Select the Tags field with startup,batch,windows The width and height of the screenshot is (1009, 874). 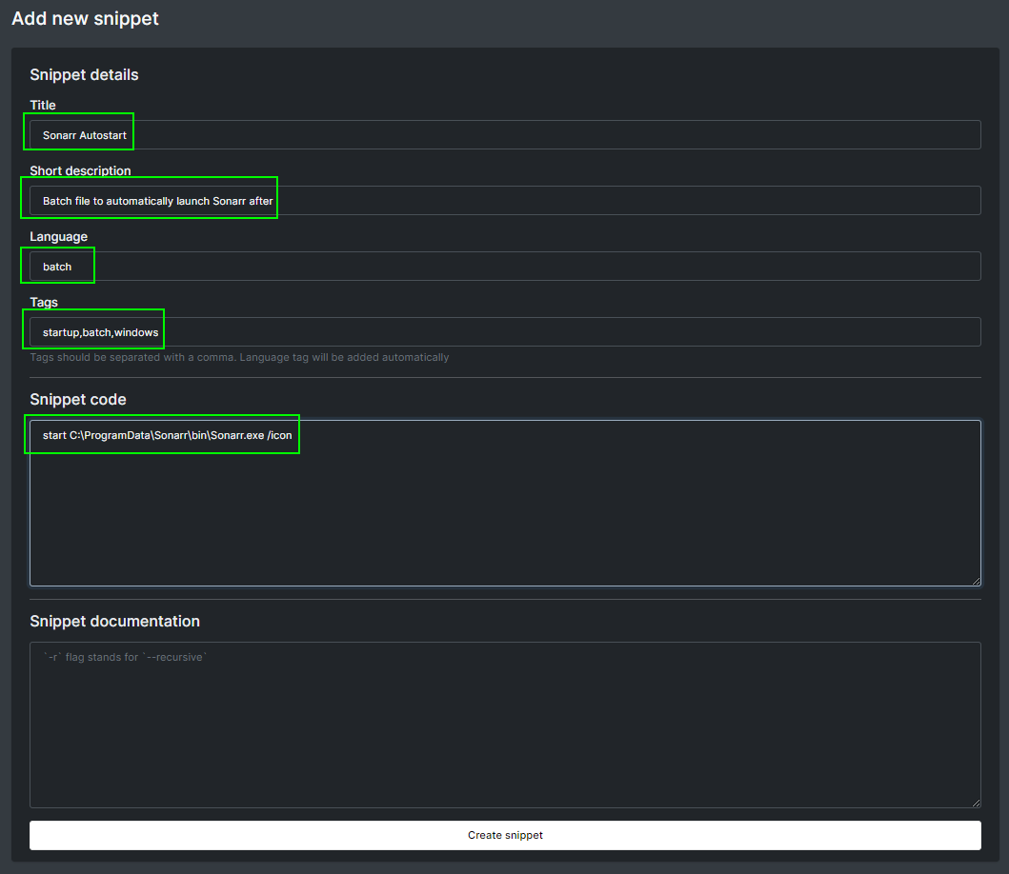coord(505,332)
